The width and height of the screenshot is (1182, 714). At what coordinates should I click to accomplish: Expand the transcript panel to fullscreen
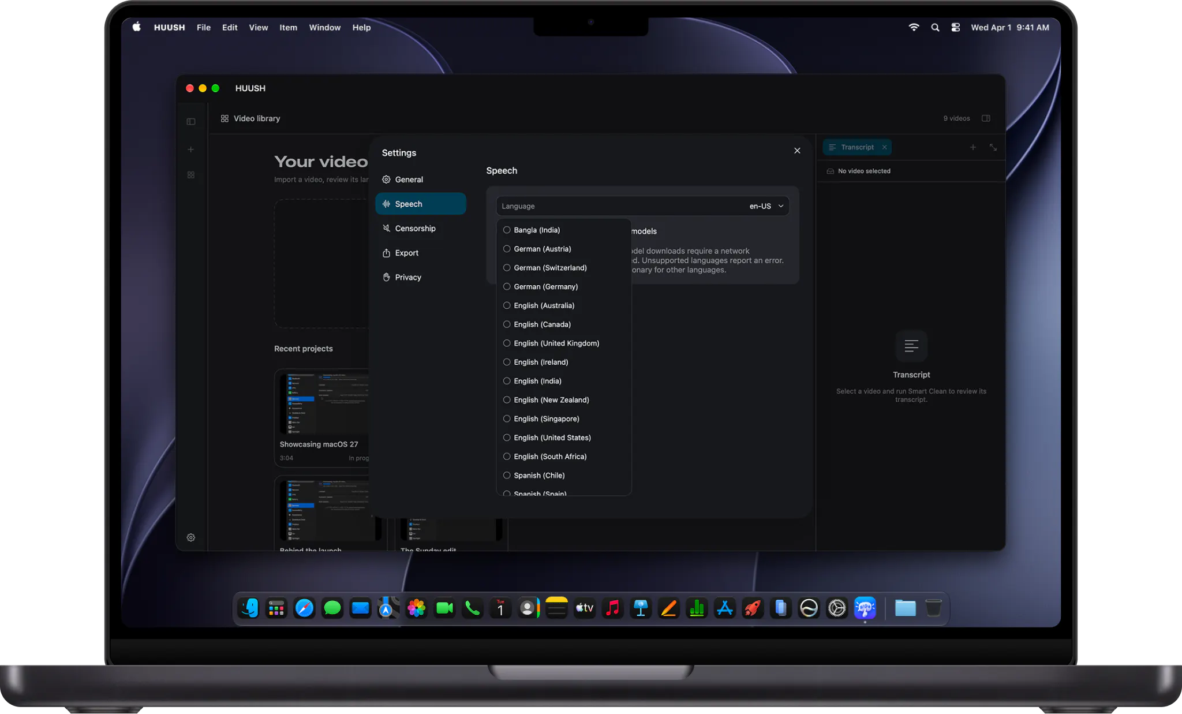pos(993,147)
